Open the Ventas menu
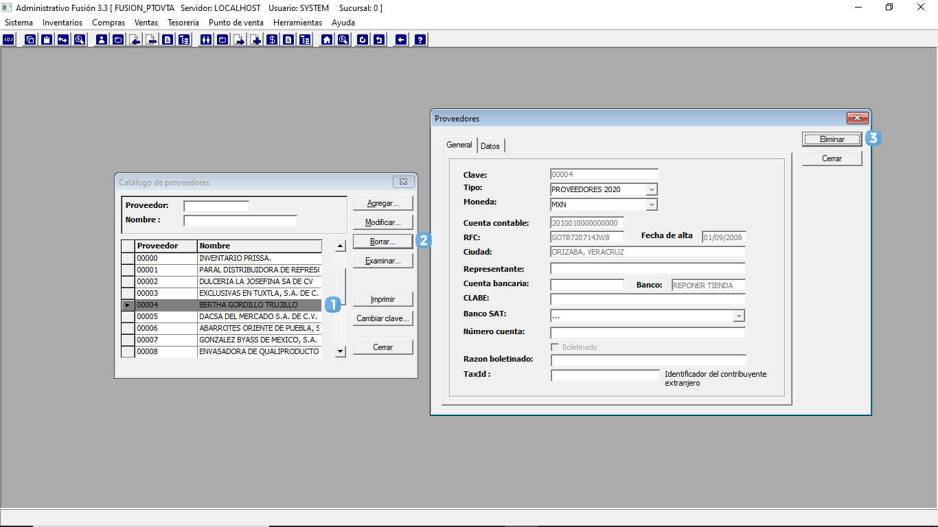The image size is (938, 527). pos(146,23)
